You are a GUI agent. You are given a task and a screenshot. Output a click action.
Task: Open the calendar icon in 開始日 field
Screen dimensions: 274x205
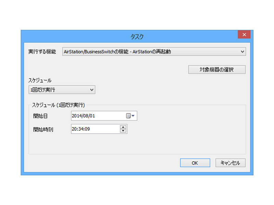coord(128,116)
